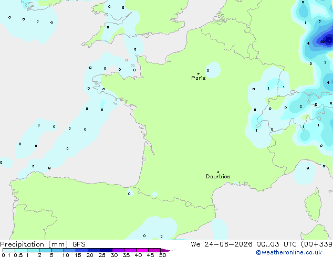Select the 2–5 mm legend color swatch

[45, 250]
